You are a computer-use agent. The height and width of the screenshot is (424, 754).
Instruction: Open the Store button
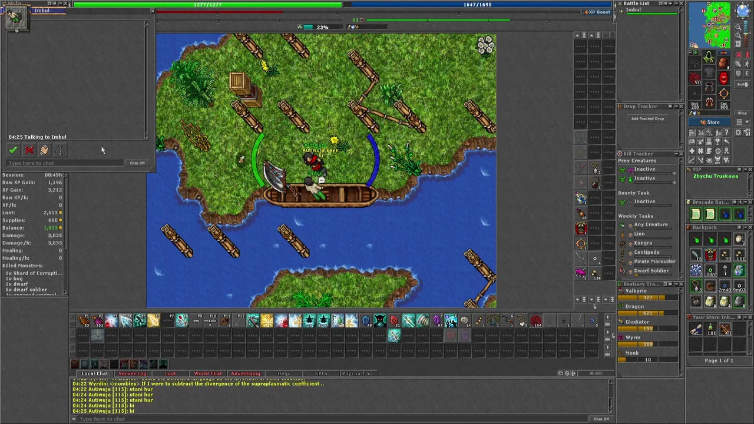(x=710, y=122)
